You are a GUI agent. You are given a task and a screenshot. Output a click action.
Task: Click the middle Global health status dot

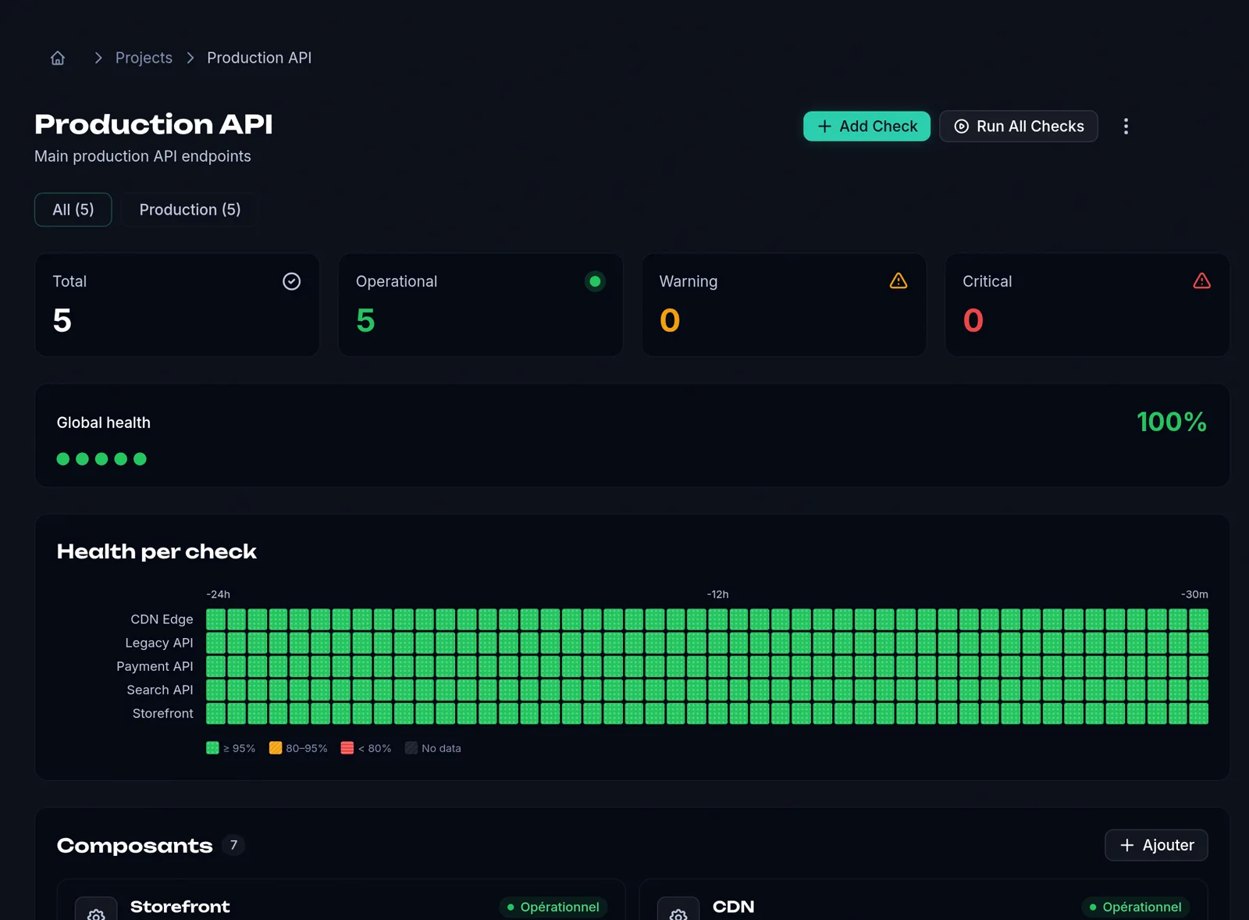101,459
